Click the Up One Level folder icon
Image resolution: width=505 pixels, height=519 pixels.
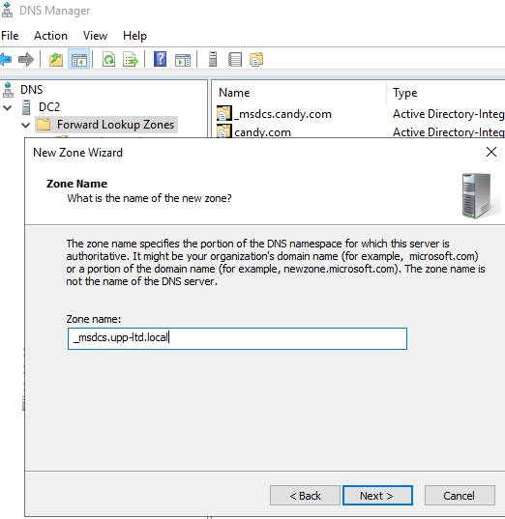tap(56, 60)
